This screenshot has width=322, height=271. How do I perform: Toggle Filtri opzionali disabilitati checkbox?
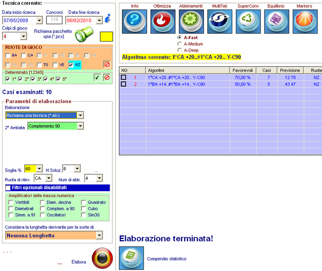[8, 188]
